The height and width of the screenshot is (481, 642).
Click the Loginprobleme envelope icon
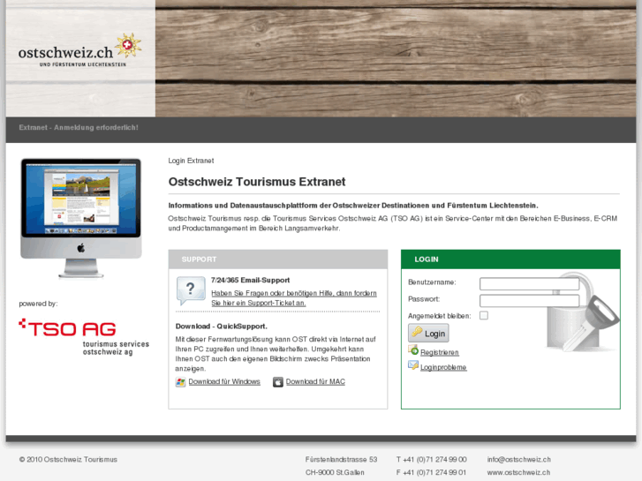pos(413,365)
